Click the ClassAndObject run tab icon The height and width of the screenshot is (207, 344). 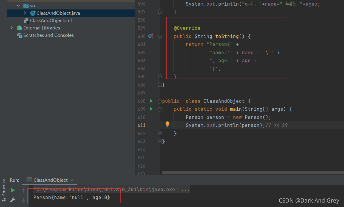29,180
